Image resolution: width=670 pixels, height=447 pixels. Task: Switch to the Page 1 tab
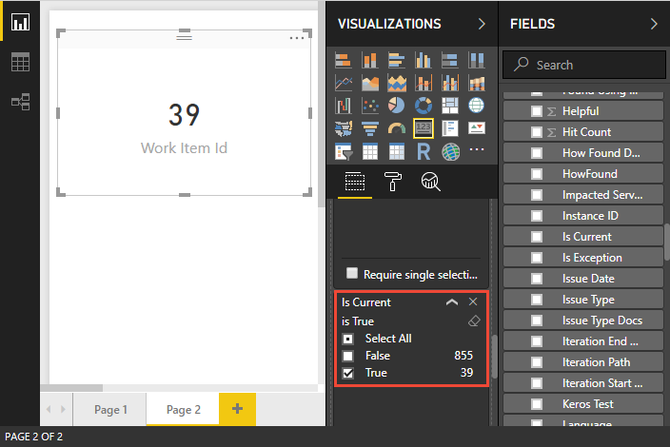pyautogui.click(x=110, y=409)
